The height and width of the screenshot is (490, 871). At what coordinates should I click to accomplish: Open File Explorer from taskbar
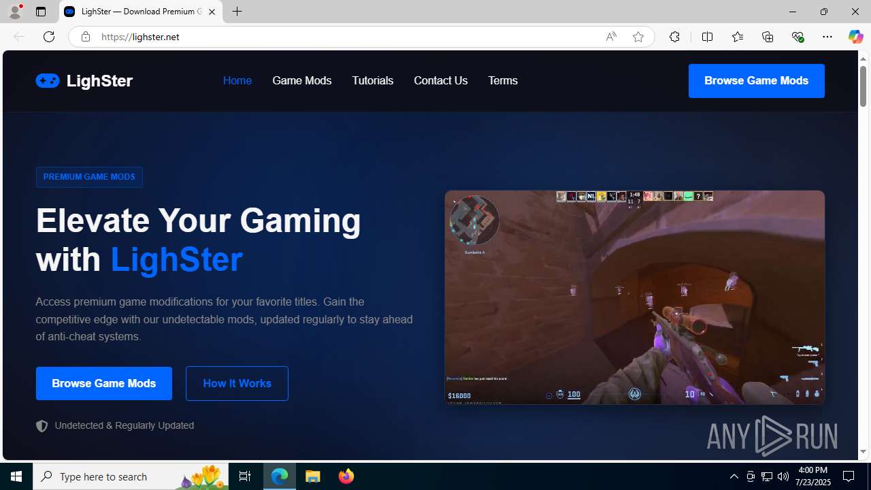pyautogui.click(x=313, y=476)
